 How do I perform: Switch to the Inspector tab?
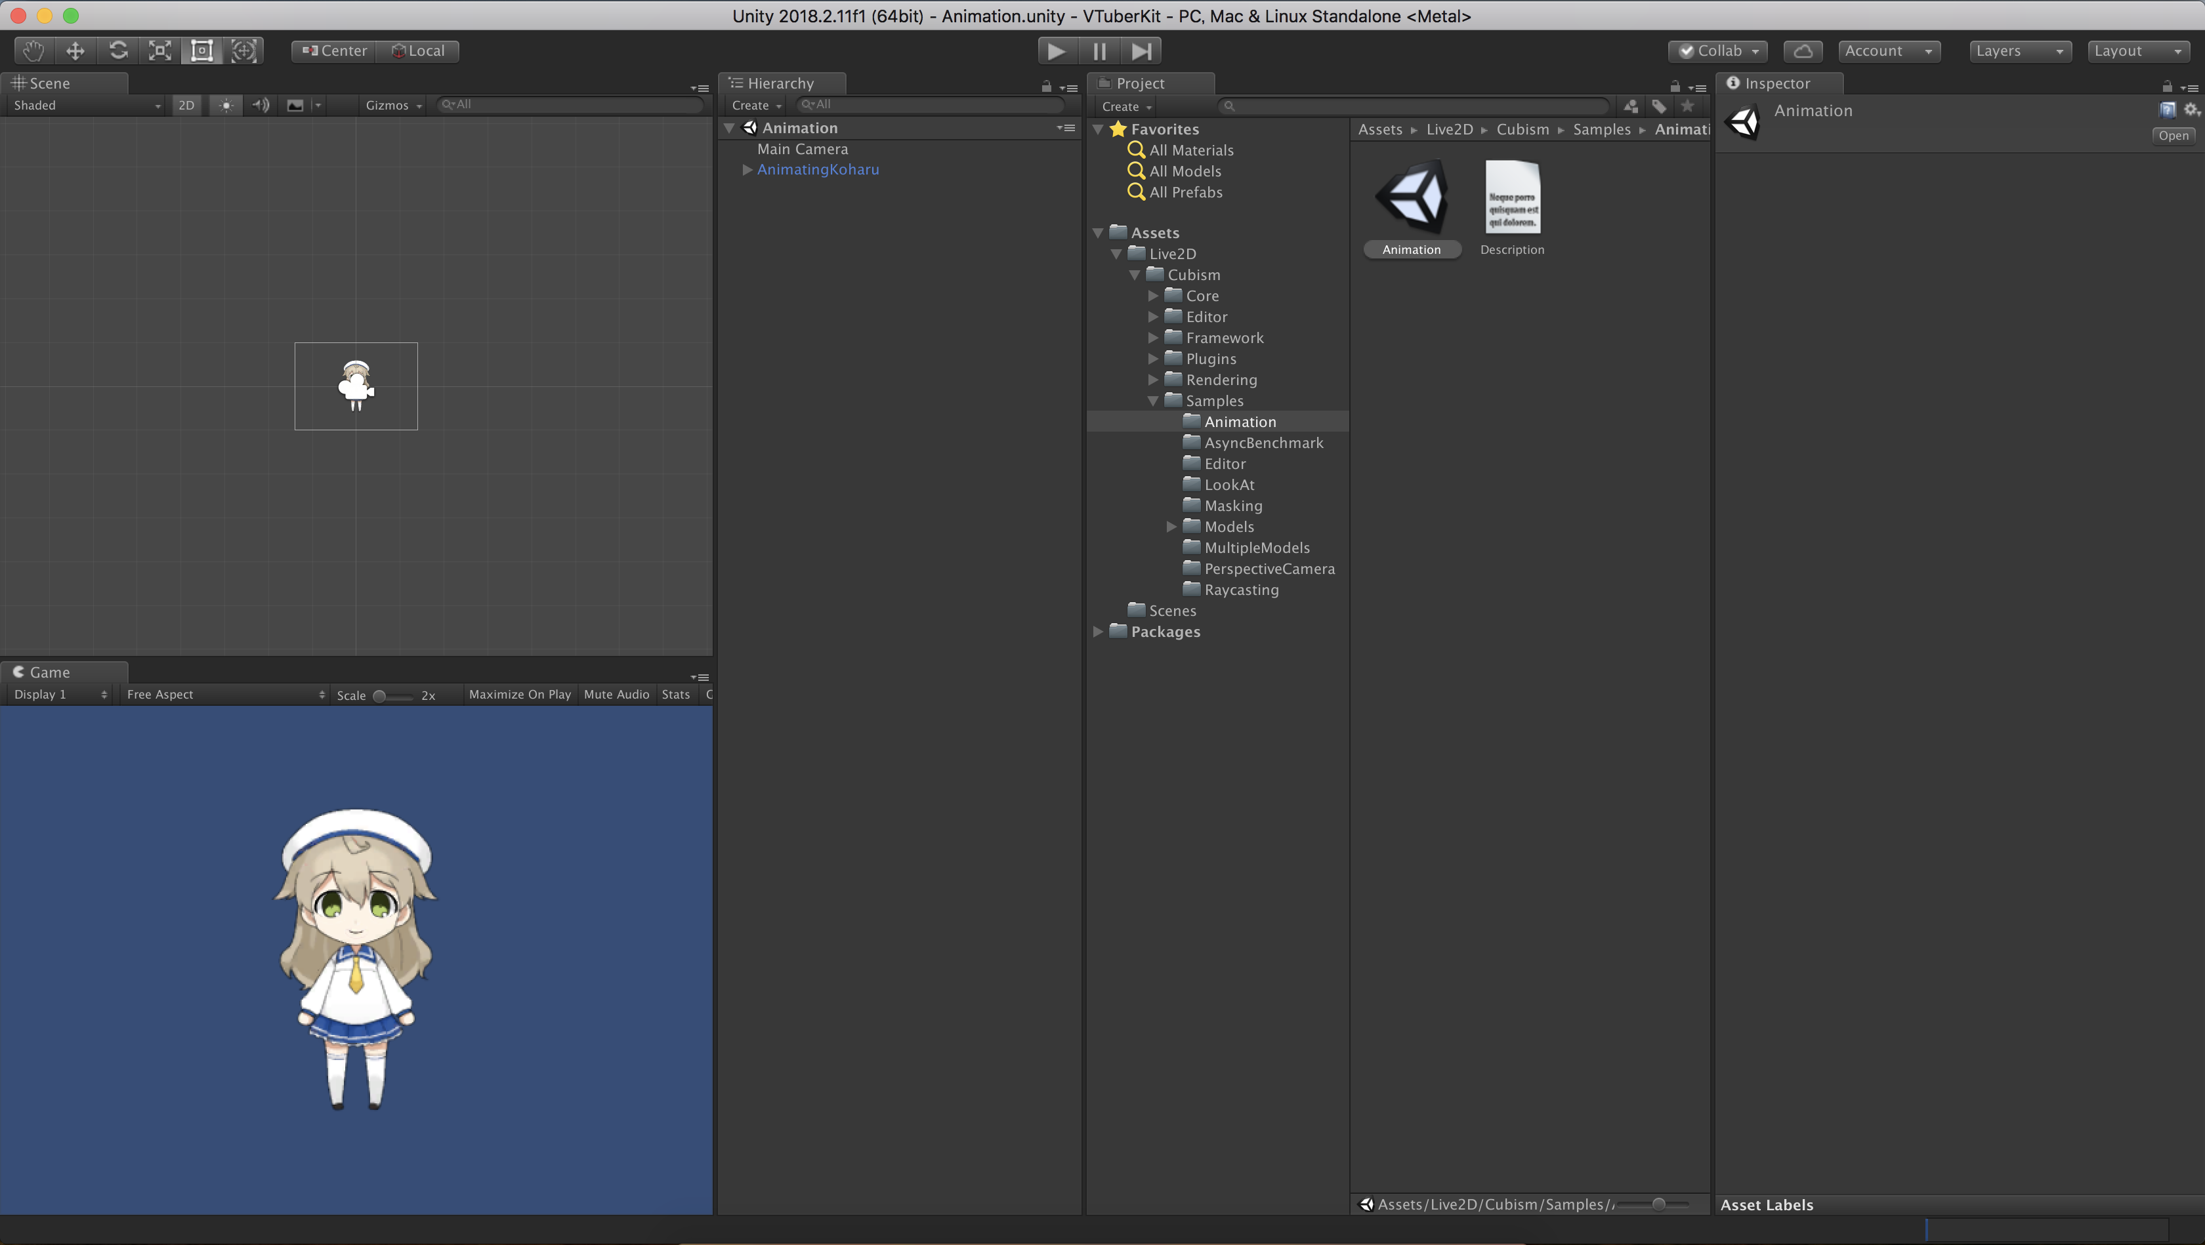1776,83
